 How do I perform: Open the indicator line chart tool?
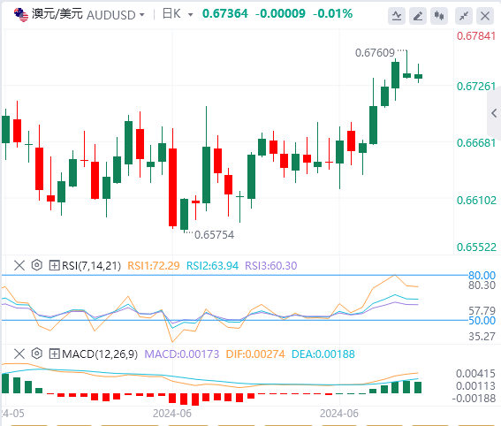point(397,16)
